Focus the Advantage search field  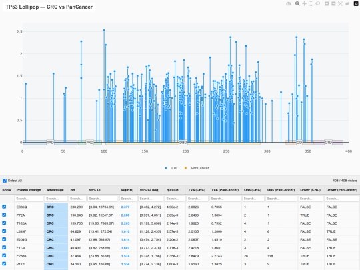coord(56,199)
